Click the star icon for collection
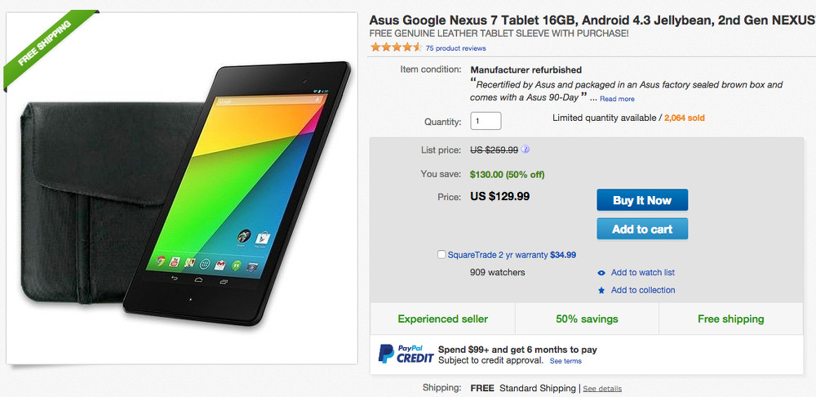816x397 pixels. click(601, 290)
